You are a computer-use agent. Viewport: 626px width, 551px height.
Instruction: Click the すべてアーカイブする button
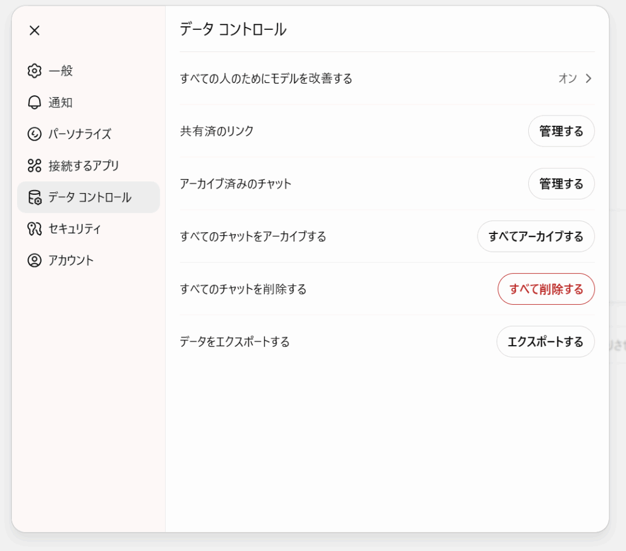point(536,236)
